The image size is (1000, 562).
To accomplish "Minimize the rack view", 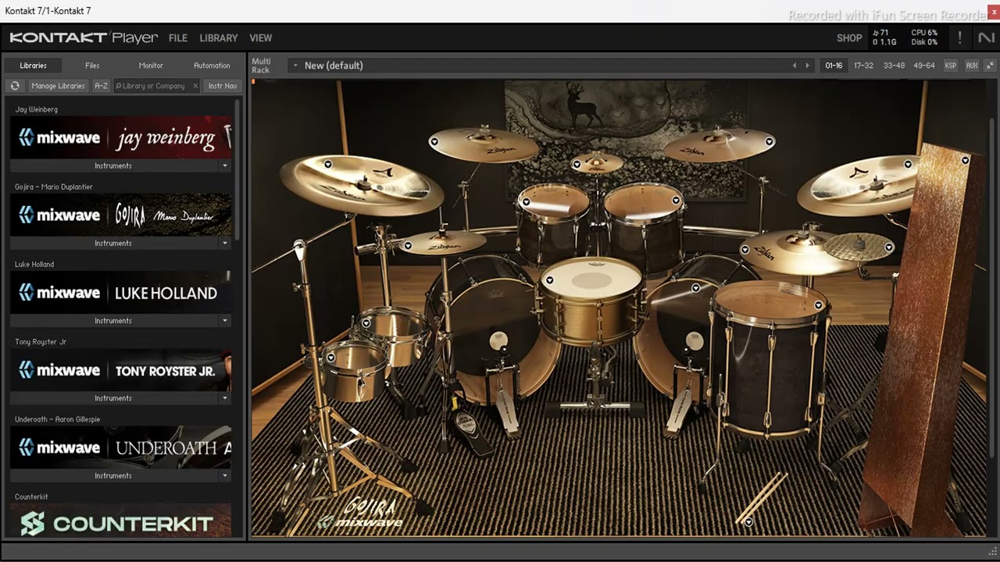I will pyautogui.click(x=990, y=66).
